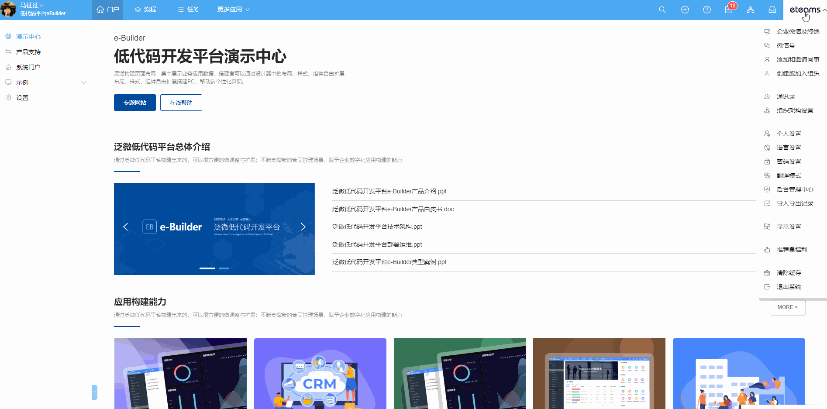Click the 设置 gear icon in sidebar

8,97
